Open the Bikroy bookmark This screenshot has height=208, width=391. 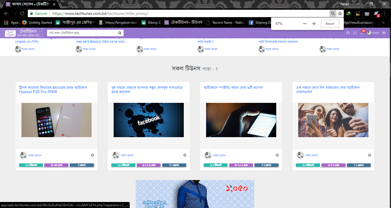pyautogui.click(x=151, y=23)
